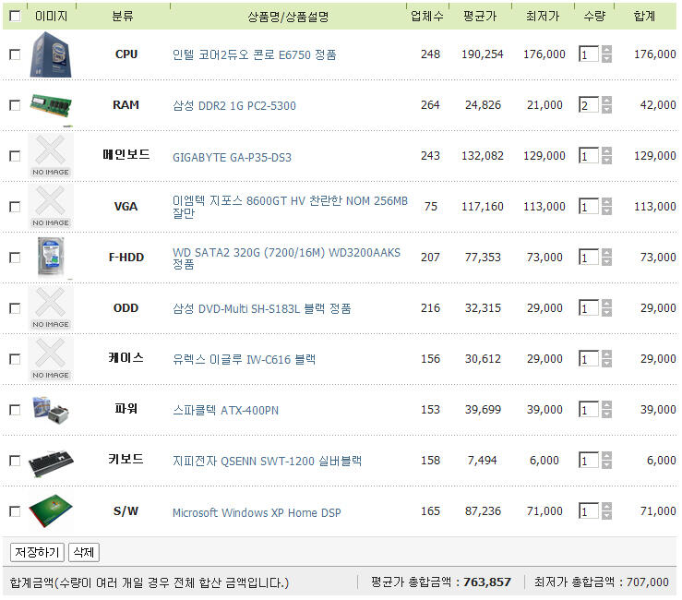Check the CPU row checkbox

15,54
